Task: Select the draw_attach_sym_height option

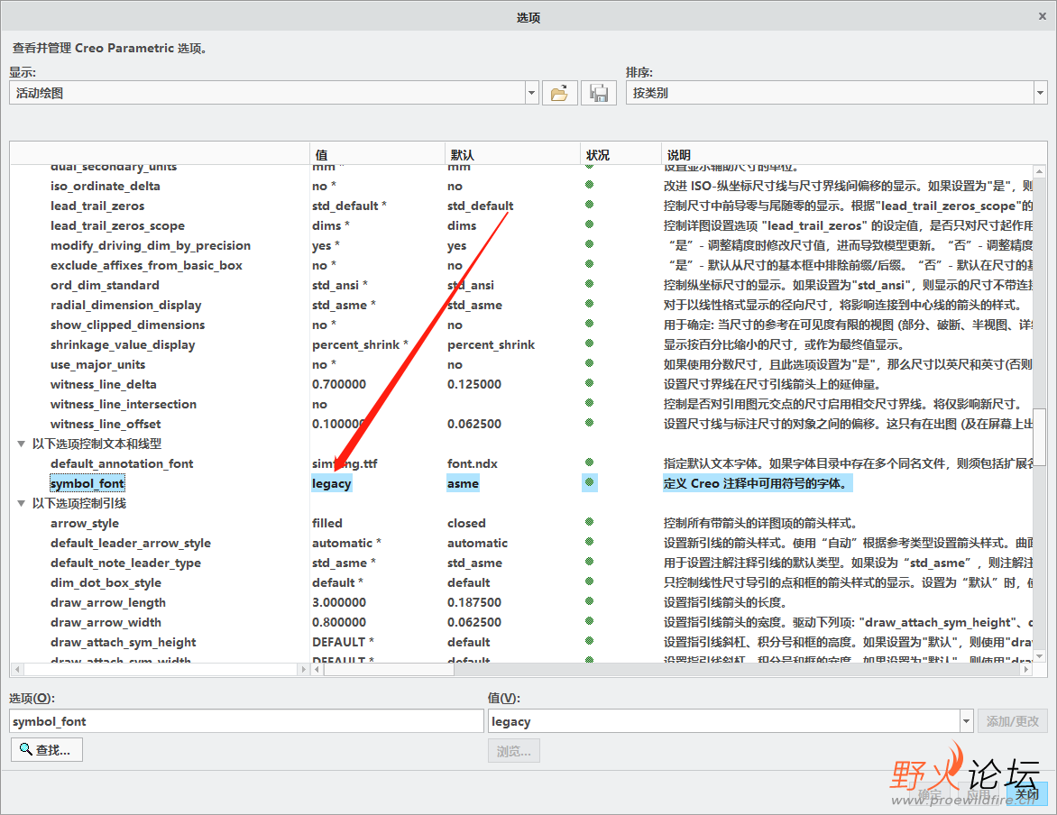Action: click(123, 643)
